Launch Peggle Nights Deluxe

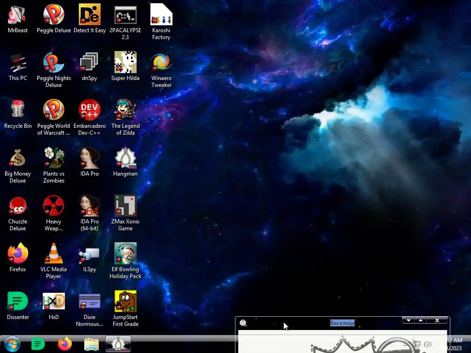[x=54, y=70]
